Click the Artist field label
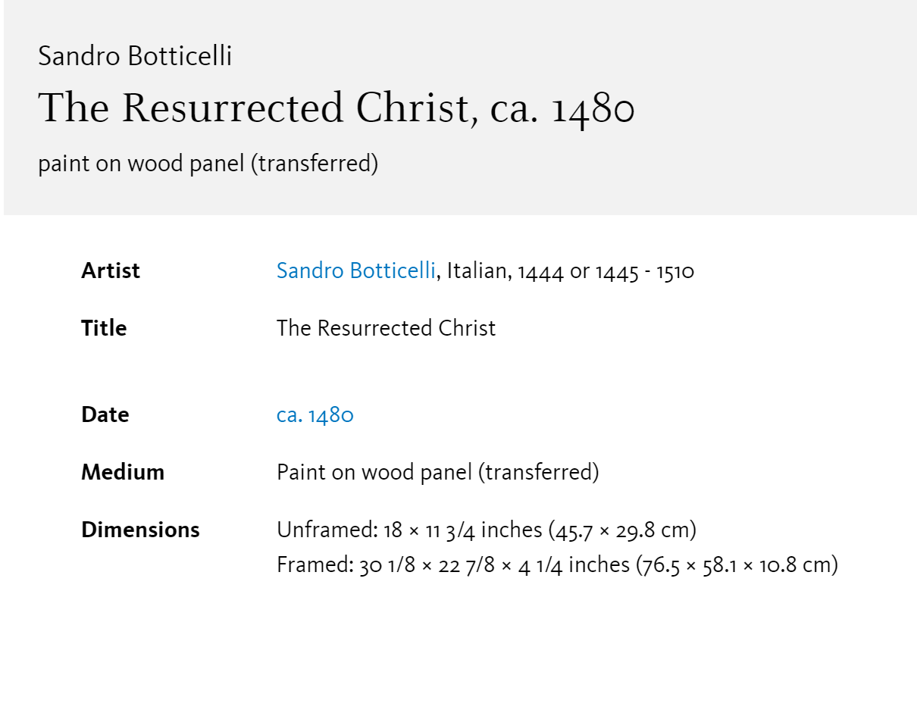This screenshot has height=716, width=917. coord(111,270)
